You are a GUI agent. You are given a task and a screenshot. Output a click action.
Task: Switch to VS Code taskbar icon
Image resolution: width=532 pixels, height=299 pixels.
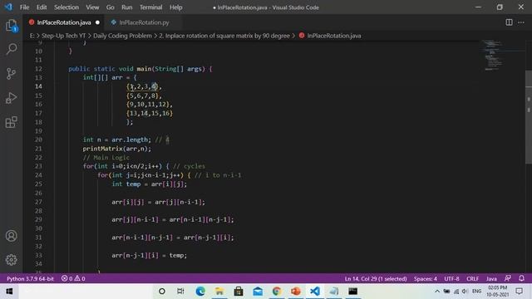[315, 292]
